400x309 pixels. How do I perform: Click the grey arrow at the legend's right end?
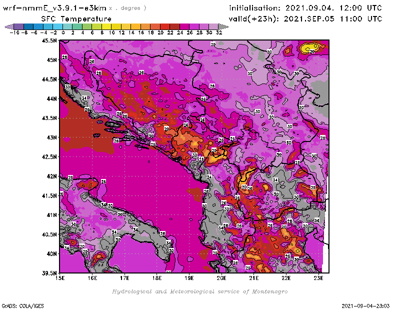coord(223,26)
